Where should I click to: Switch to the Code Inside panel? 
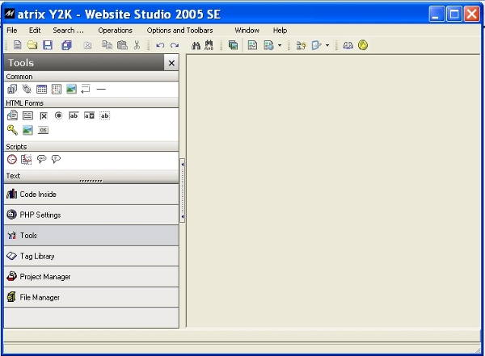(91, 195)
